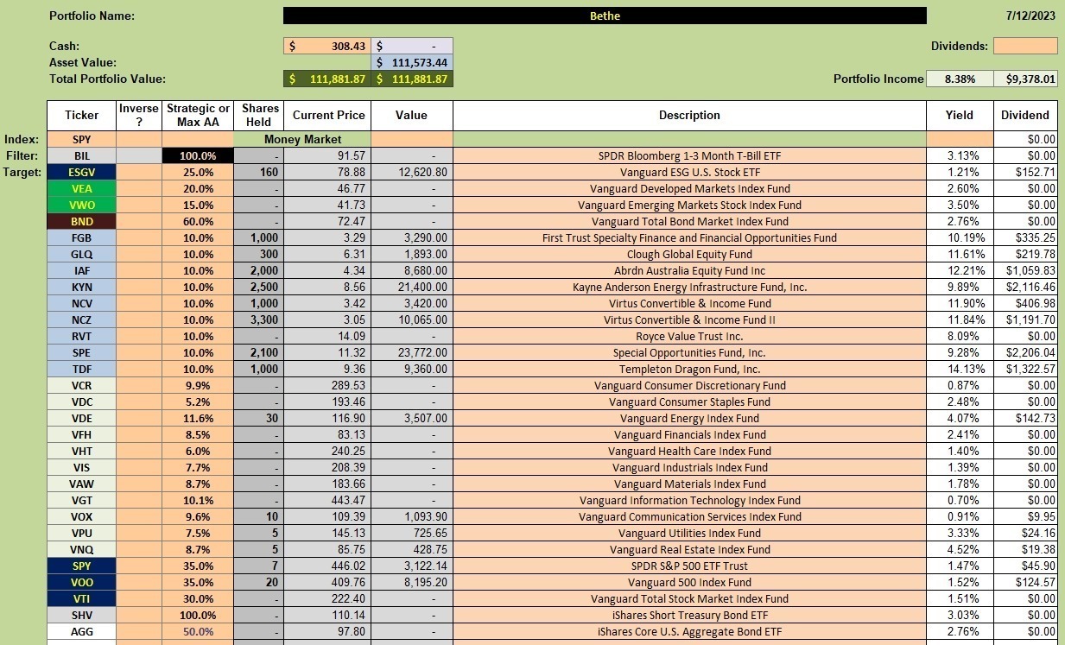Select the SPE value cell 23,772.00

pyautogui.click(x=411, y=352)
